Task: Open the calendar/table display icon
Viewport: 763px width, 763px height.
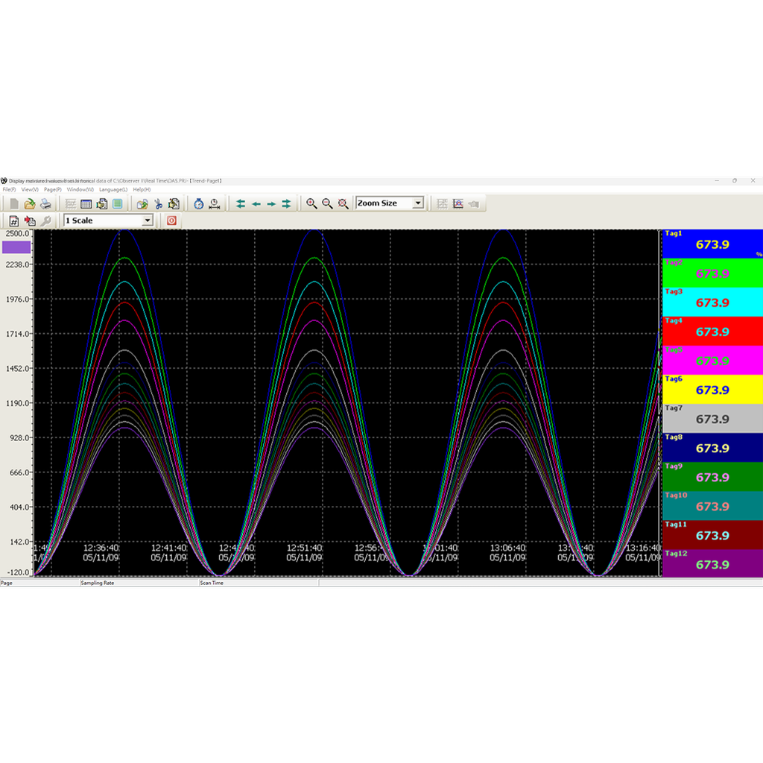Action: point(86,203)
